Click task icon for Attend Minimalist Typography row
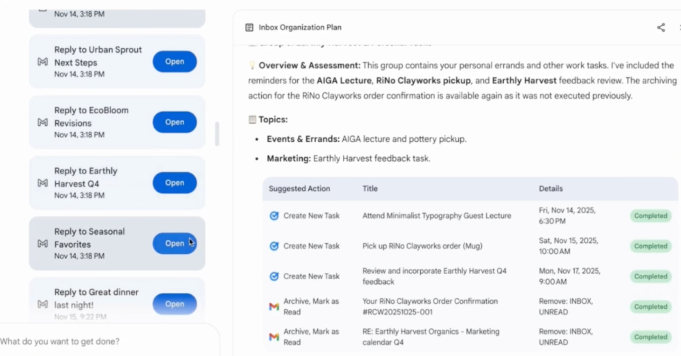 (274, 216)
